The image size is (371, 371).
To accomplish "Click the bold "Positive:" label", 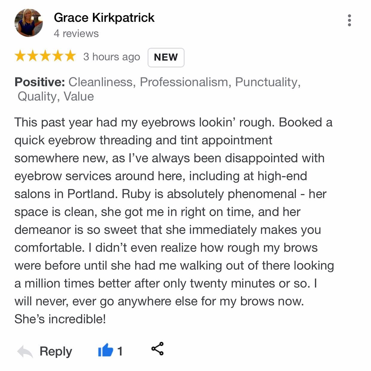I will pyautogui.click(x=40, y=82).
